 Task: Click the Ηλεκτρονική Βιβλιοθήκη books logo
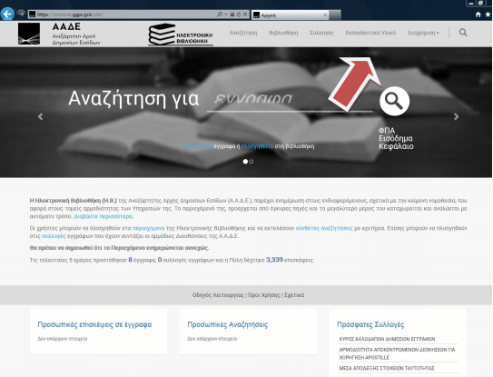(181, 35)
